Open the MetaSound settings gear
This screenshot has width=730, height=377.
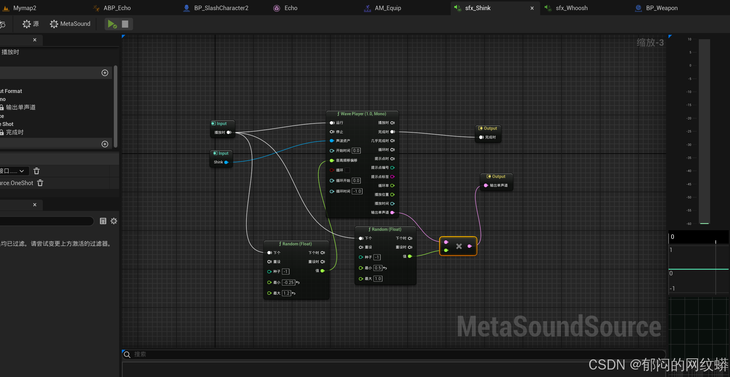(x=54, y=24)
